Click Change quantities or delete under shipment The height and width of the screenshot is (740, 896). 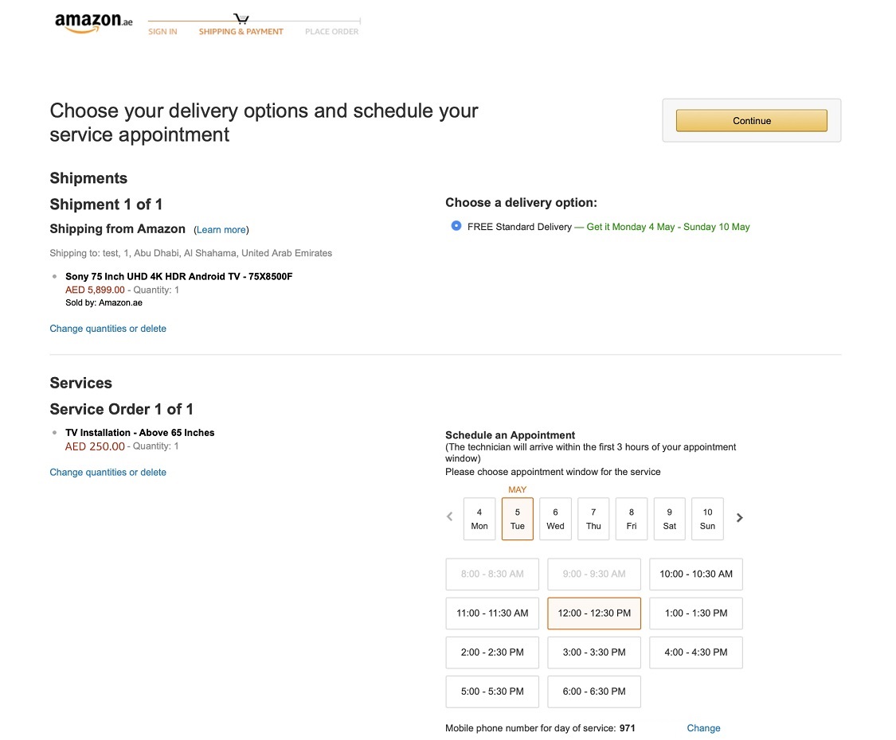108,329
